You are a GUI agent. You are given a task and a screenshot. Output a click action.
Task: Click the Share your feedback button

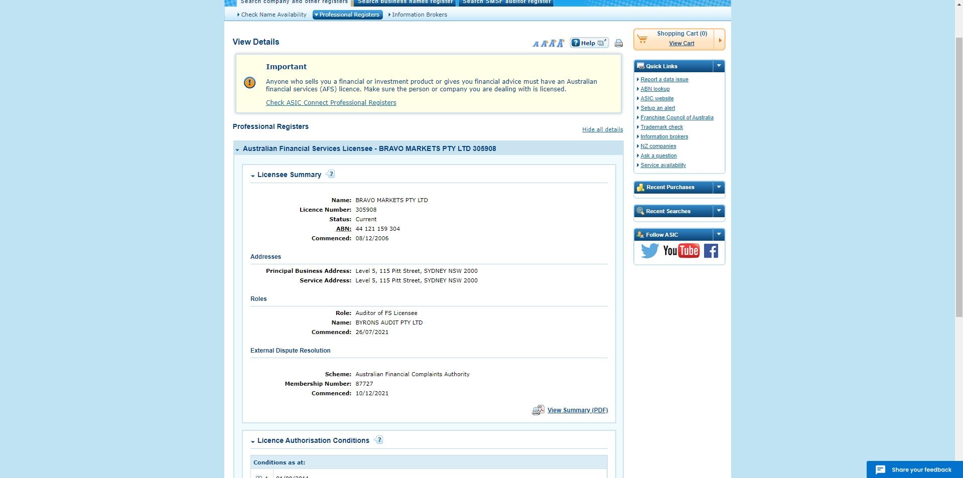coord(914,469)
